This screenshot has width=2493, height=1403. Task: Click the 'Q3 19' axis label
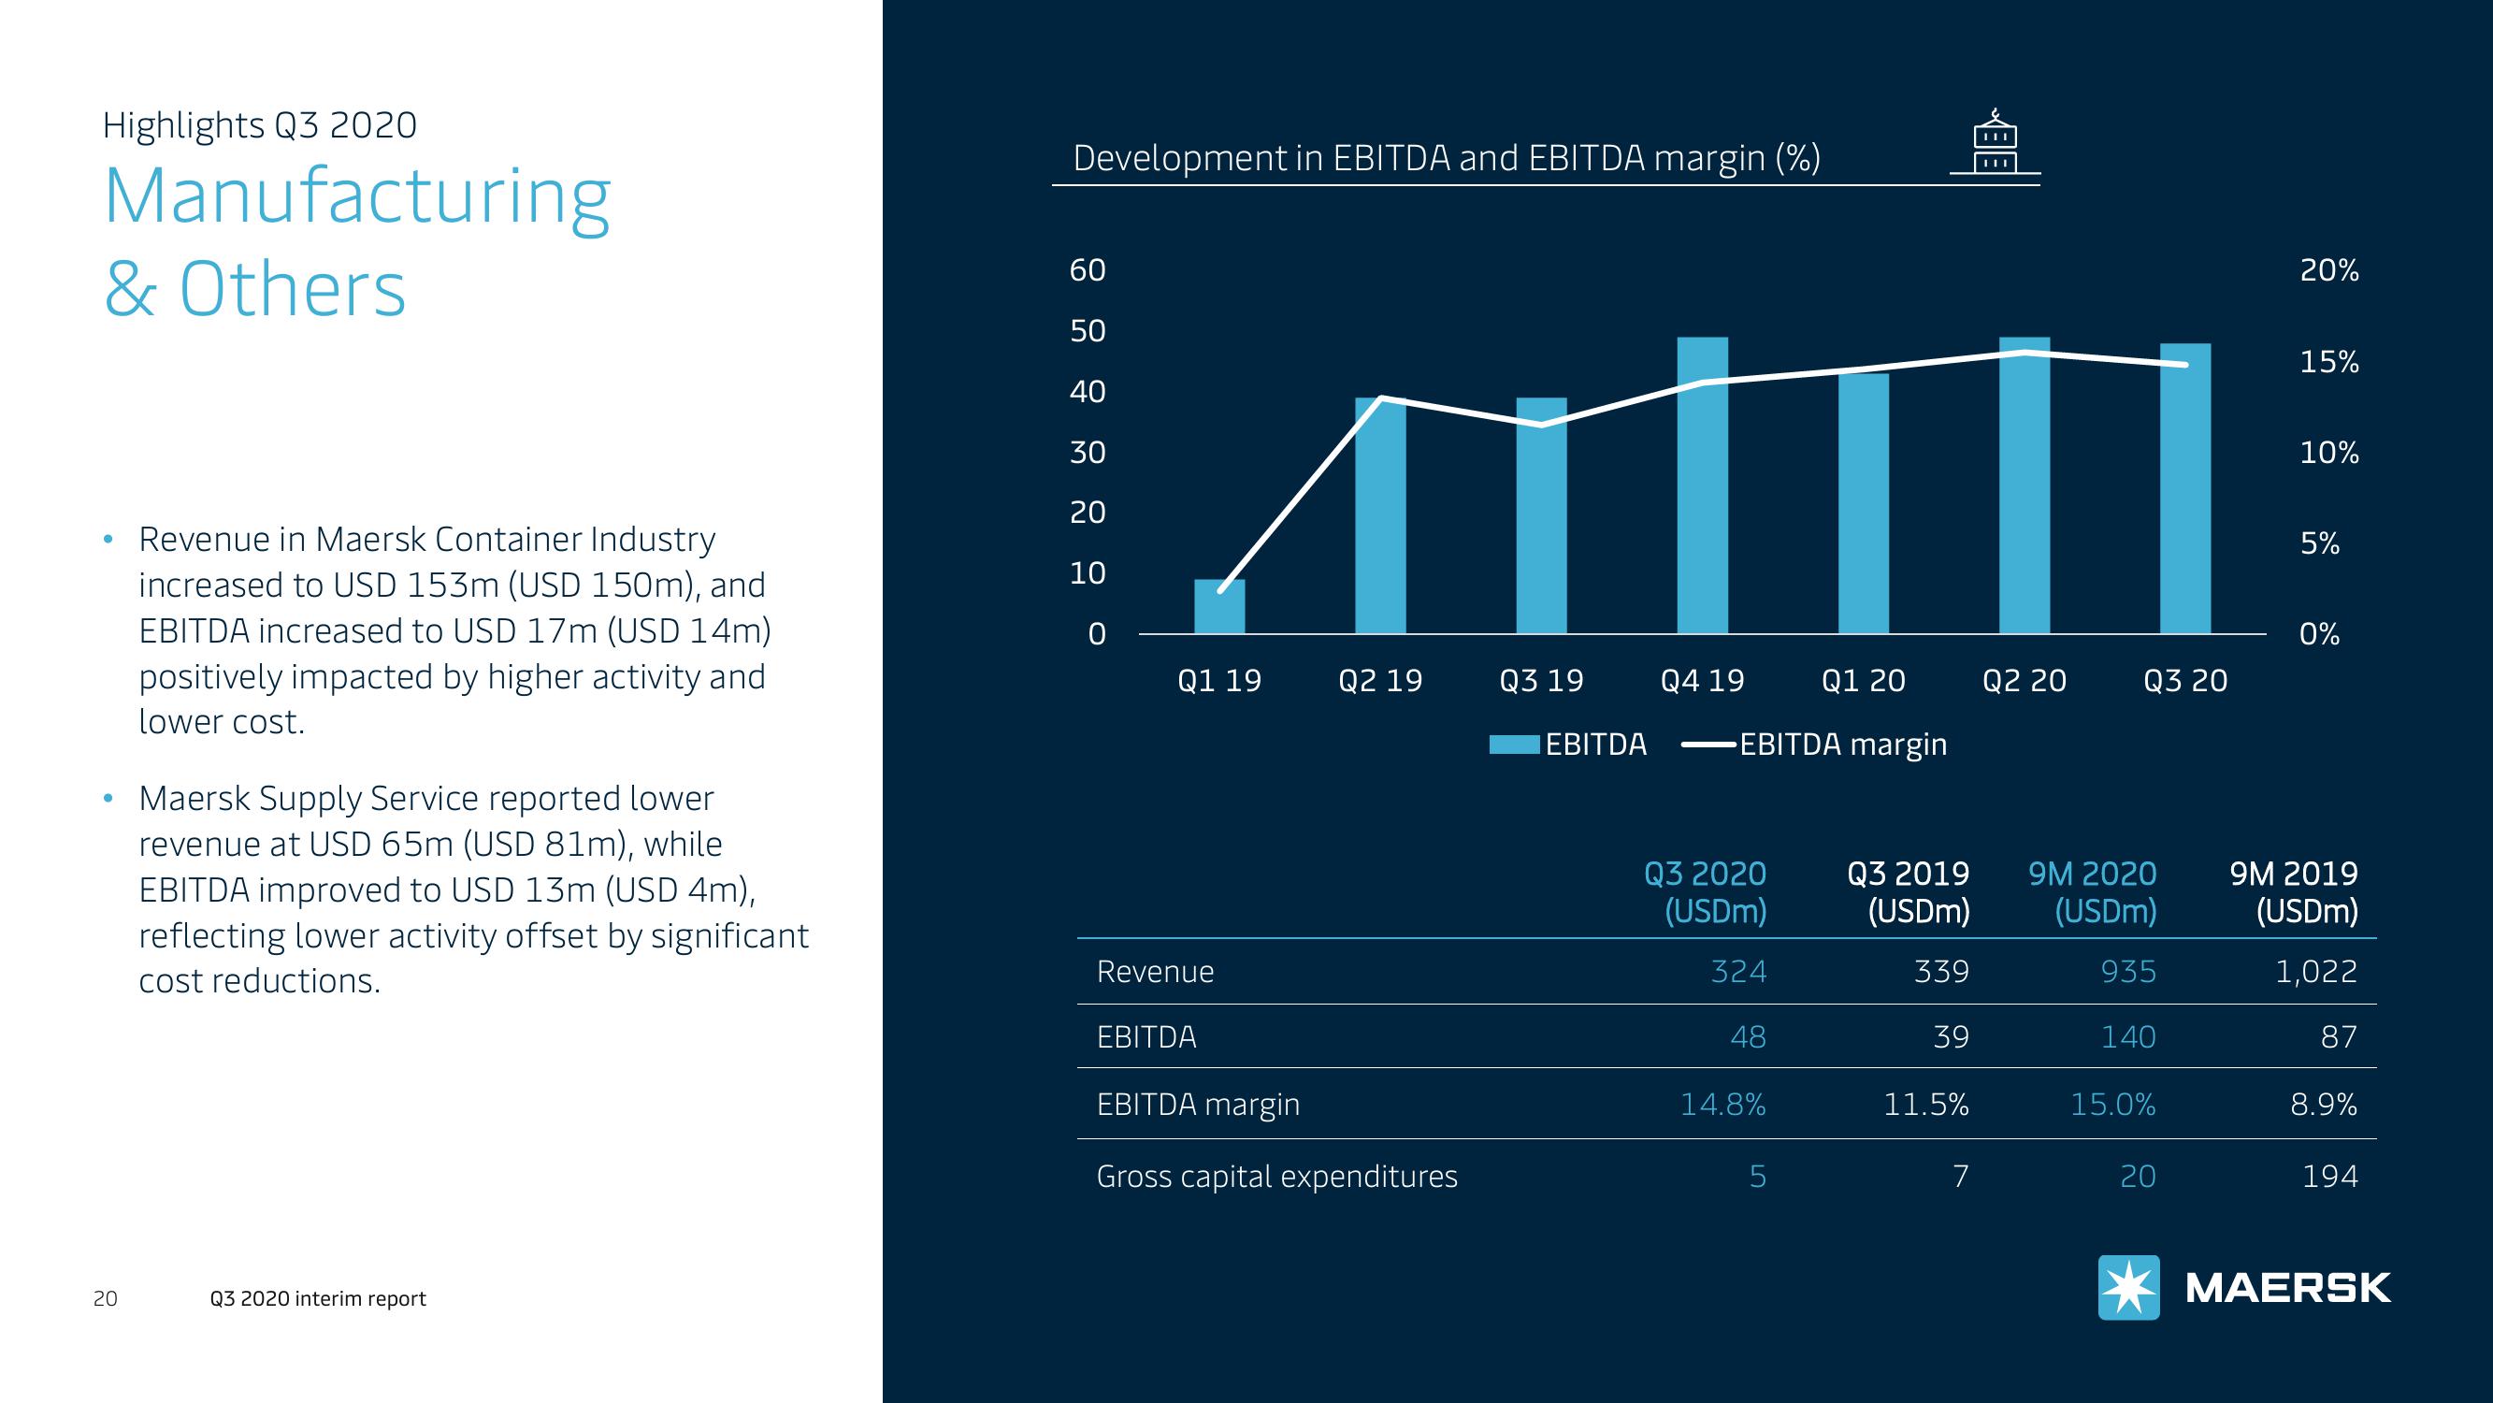[1541, 681]
